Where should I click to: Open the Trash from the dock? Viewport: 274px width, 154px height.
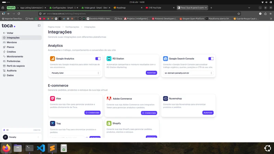[64, 148]
